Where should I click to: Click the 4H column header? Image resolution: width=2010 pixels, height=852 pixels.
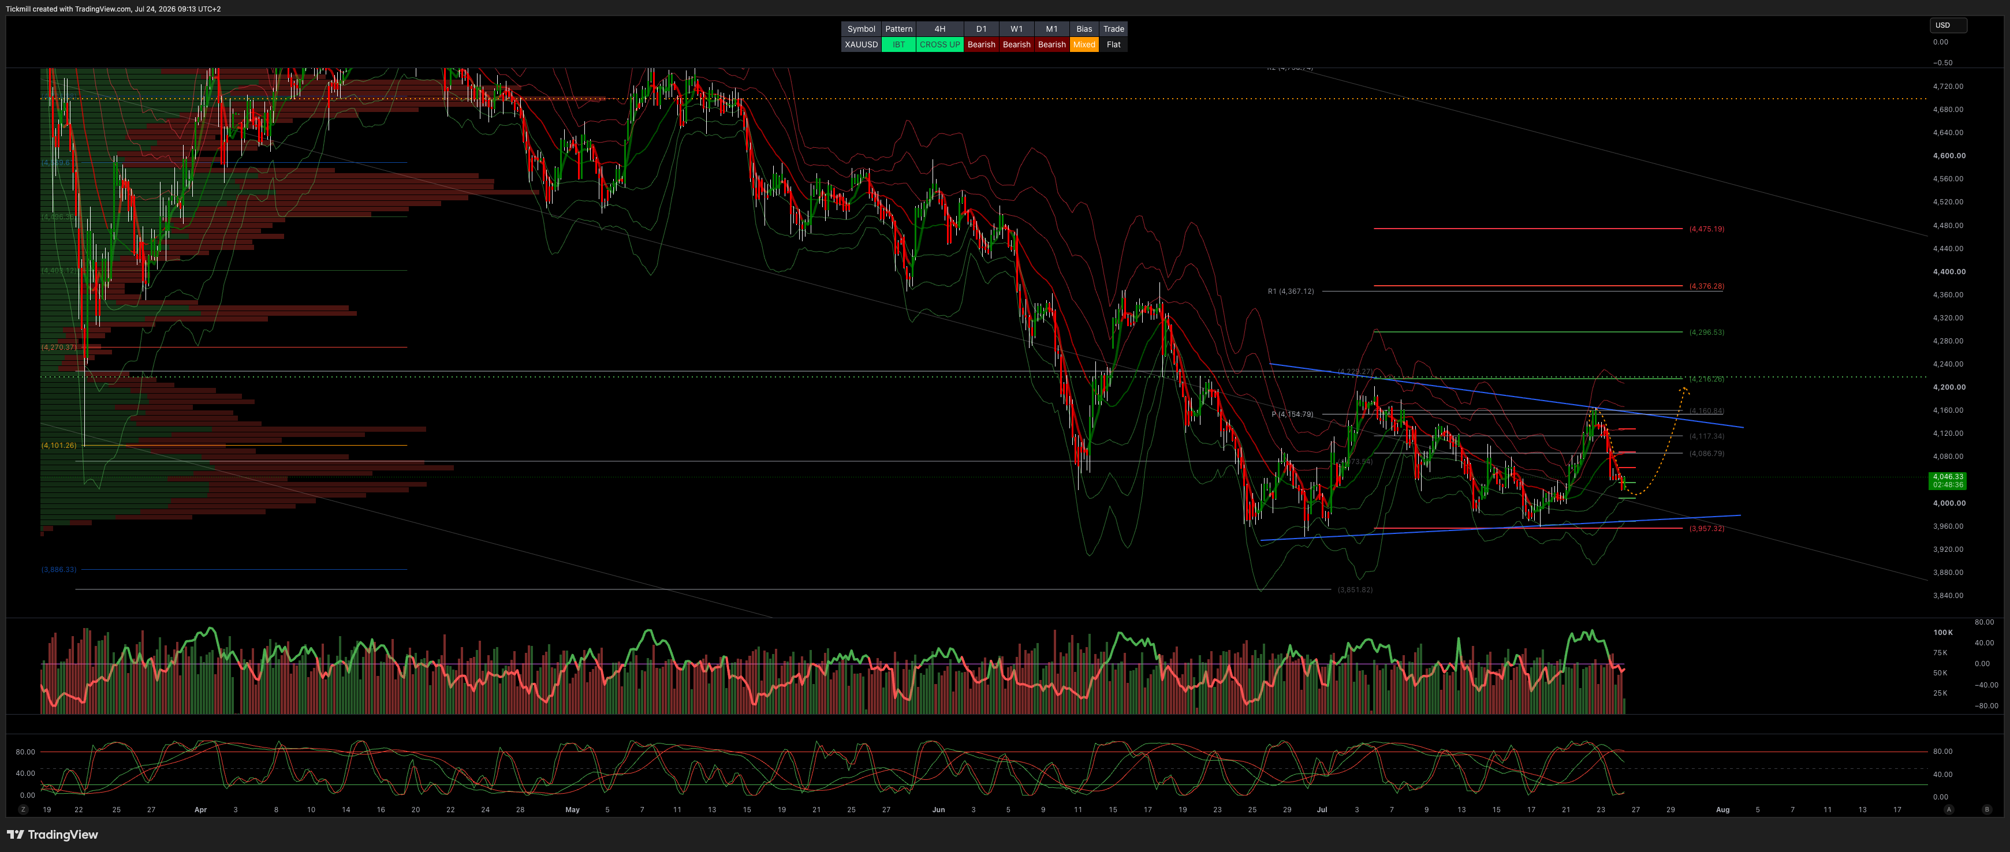939,29
